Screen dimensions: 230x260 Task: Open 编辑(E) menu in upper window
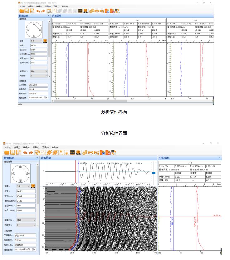point(39,6)
